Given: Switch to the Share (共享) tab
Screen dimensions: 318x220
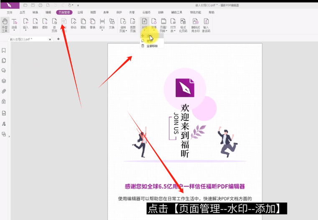Looking at the screenshot, I should pos(132,13).
